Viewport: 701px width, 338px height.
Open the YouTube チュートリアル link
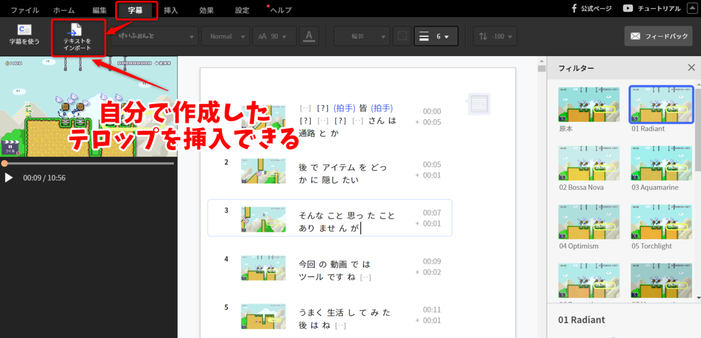[x=651, y=9]
